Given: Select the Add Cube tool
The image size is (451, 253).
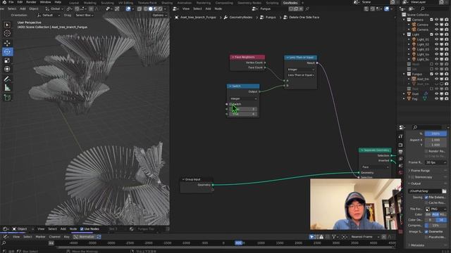Looking at the screenshot, I should tap(7, 98).
